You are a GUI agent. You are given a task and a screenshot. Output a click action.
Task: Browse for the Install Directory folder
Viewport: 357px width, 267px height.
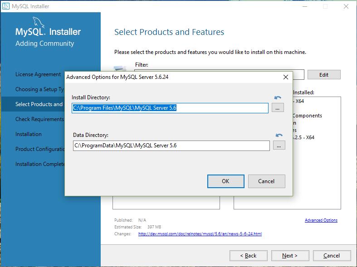(278, 108)
